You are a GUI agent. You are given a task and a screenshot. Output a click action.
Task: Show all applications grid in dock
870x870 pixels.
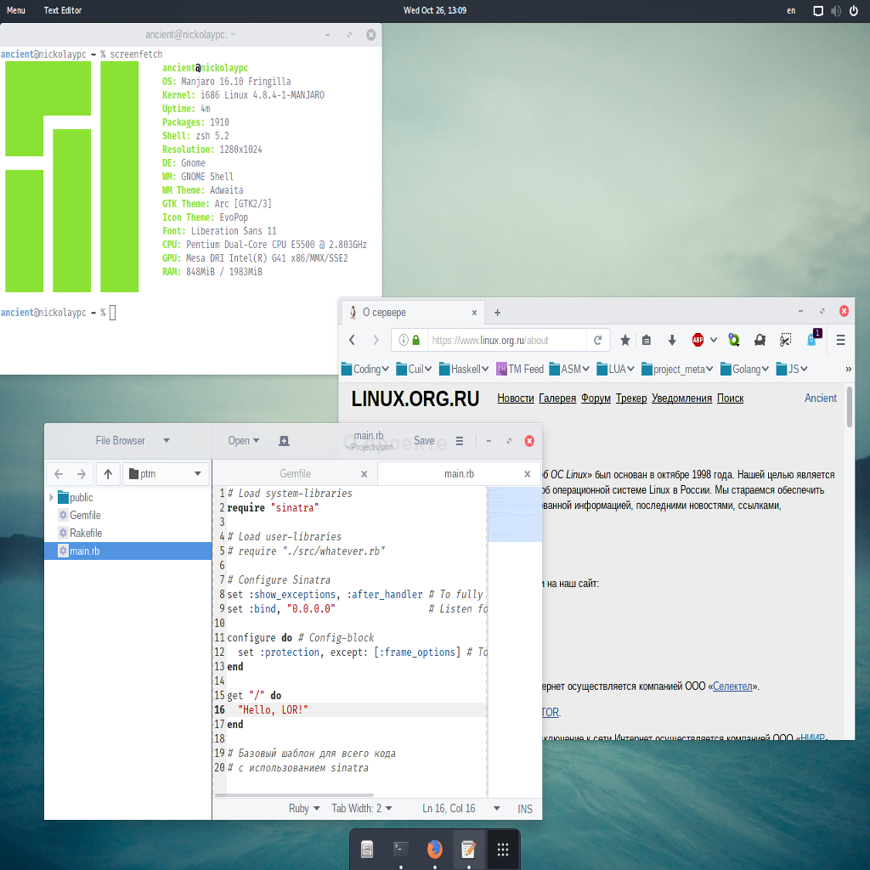(503, 849)
